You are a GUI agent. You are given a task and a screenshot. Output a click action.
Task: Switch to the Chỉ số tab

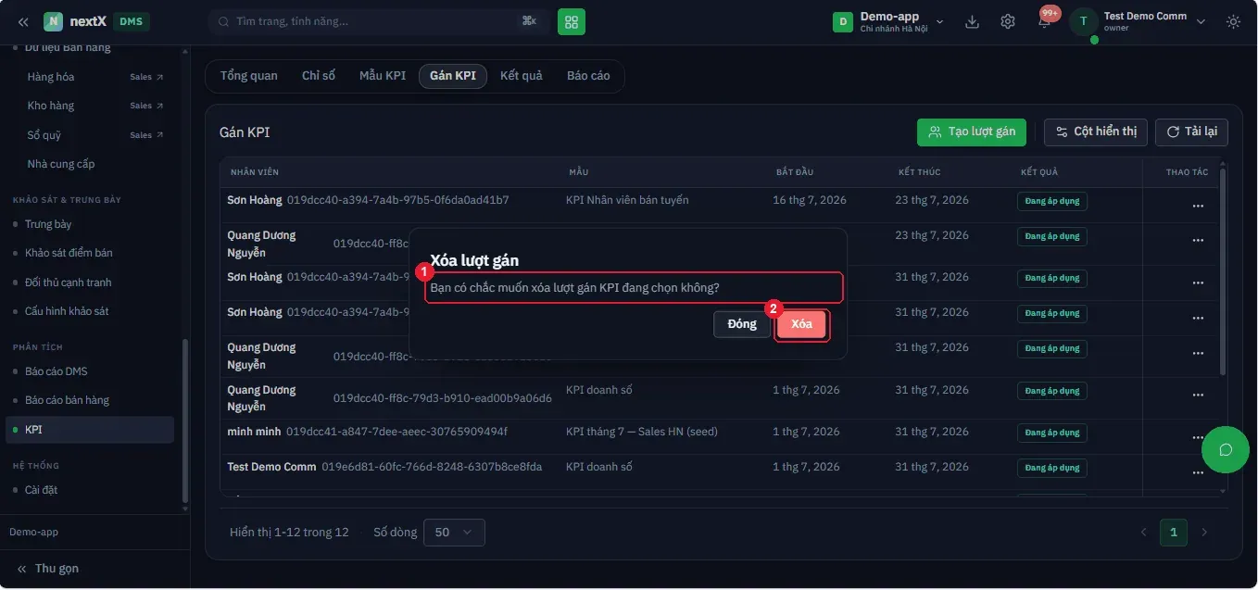pyautogui.click(x=319, y=76)
